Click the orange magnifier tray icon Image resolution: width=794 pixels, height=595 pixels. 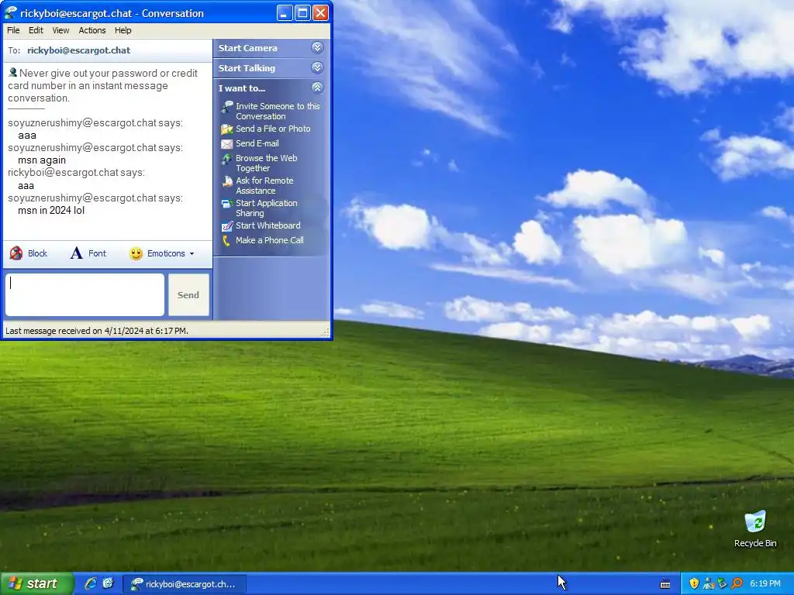pyautogui.click(x=737, y=583)
